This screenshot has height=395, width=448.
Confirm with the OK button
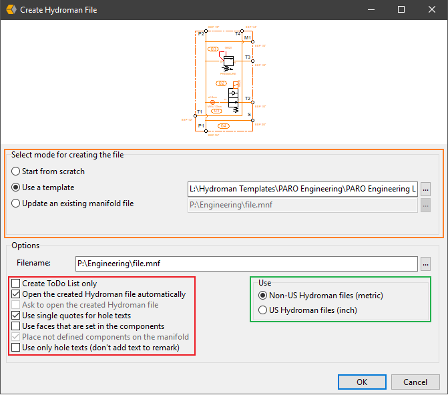[x=362, y=382]
